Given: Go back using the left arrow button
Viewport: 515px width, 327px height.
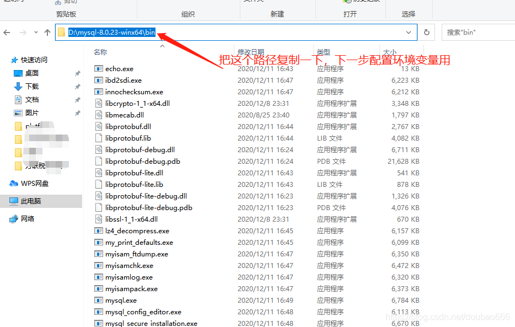Looking at the screenshot, I should 7,33.
